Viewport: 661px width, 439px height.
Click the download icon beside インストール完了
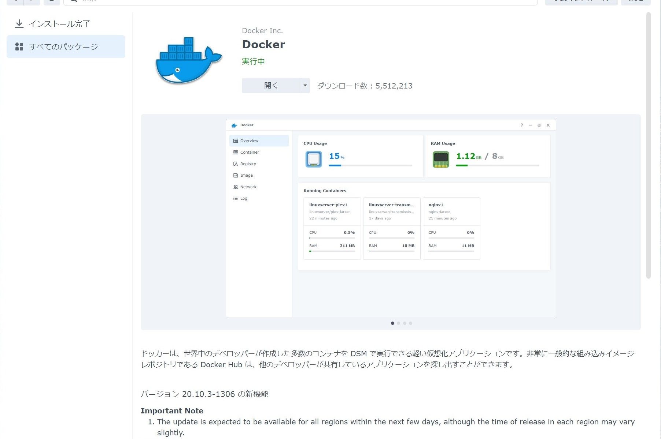(x=19, y=24)
